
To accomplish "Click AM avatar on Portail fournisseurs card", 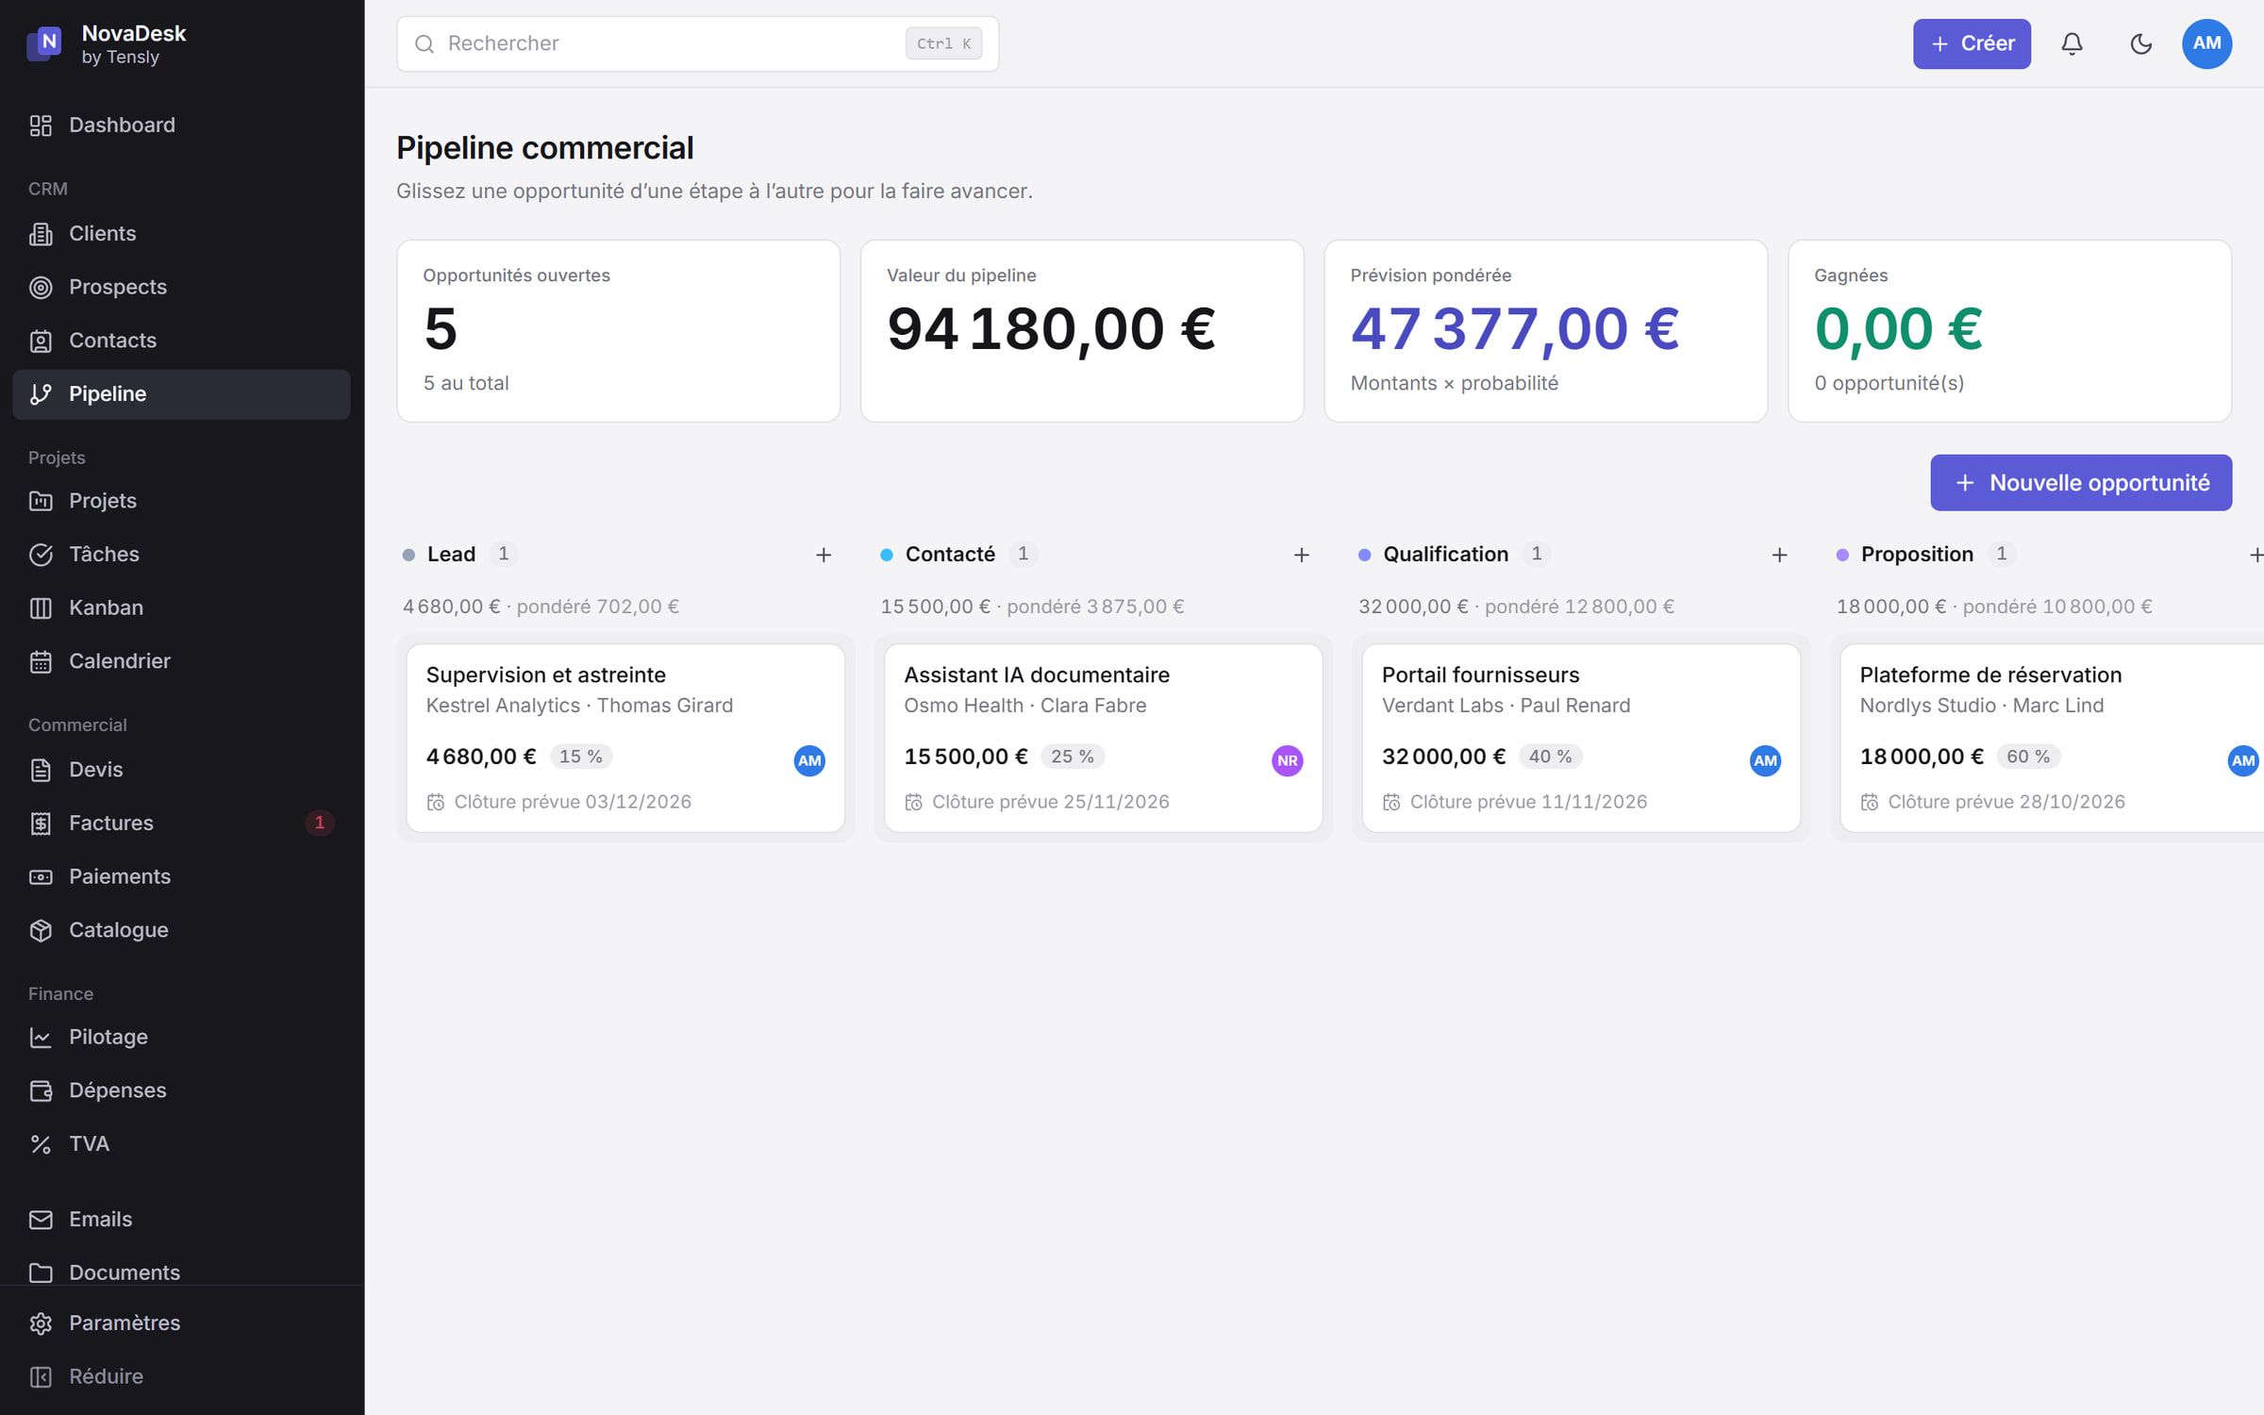I will 1765,760.
